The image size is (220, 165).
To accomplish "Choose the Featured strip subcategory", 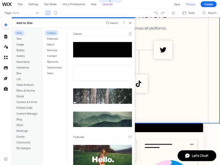I will pyautogui.click(x=52, y=39).
